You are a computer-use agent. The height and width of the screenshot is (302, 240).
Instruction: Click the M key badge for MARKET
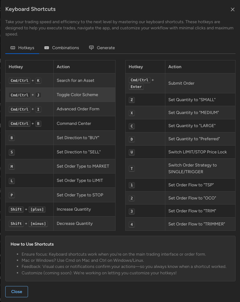tap(12, 167)
